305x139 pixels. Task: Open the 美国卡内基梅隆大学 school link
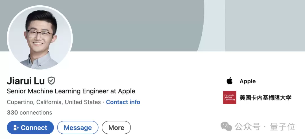coord(265,98)
